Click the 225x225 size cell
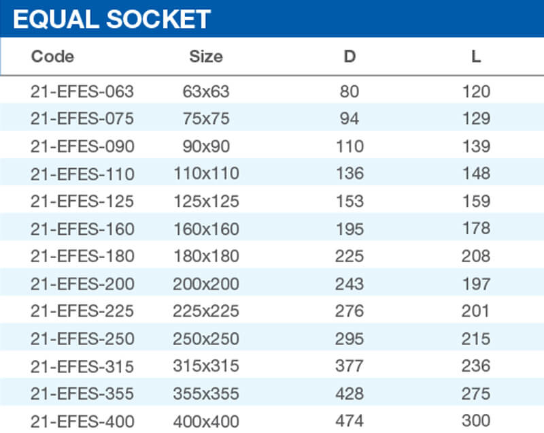Viewport: 544px width, 433px height. (x=206, y=311)
